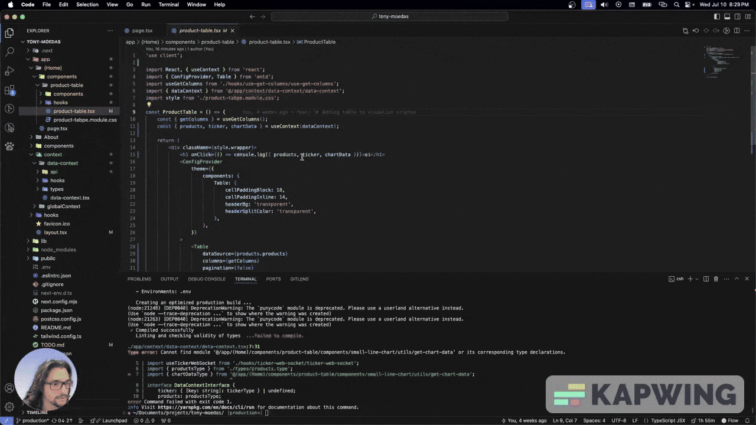Click the errors and warnings indicator in status bar
Viewport: 756px width, 425px height.
[x=143, y=420]
